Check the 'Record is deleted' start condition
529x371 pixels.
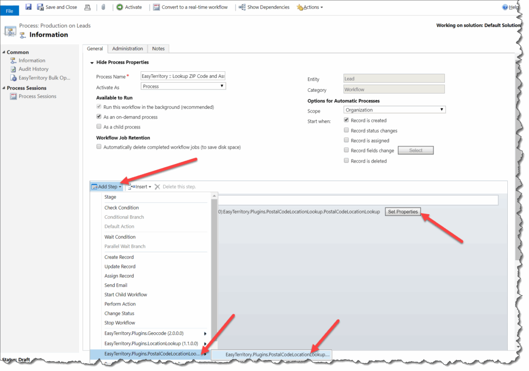pos(346,160)
